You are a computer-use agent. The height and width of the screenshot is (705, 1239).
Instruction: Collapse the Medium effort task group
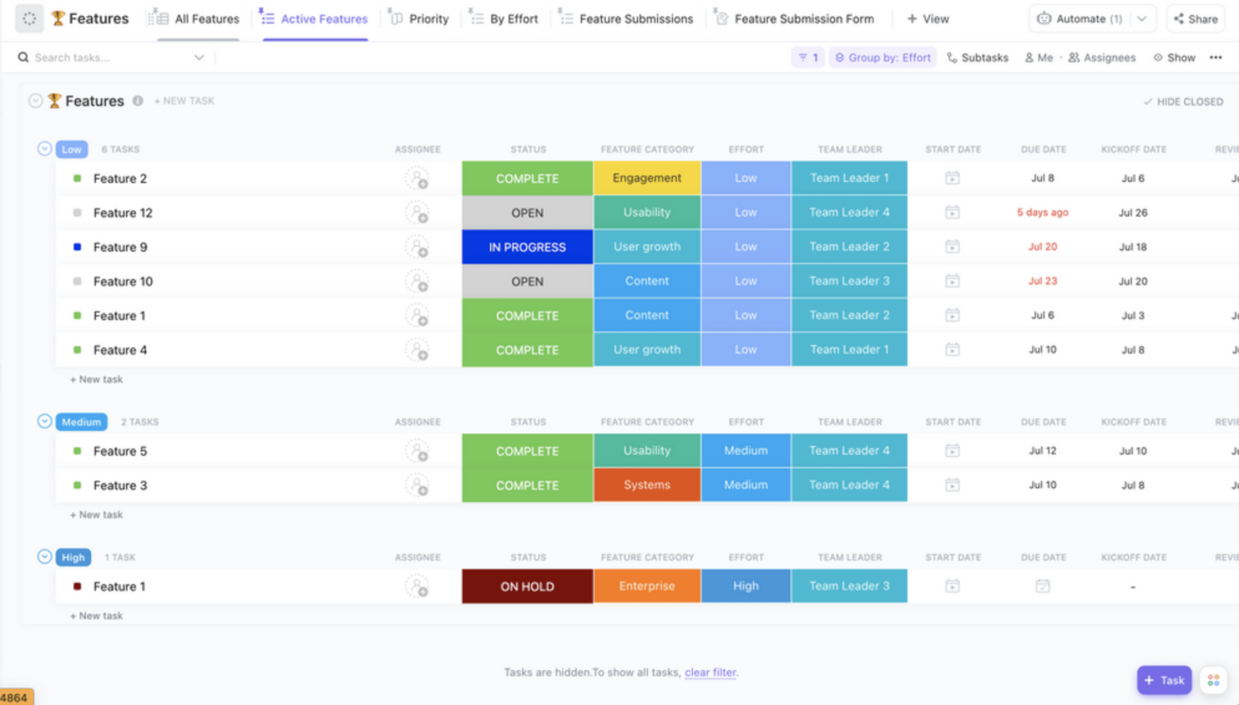[x=43, y=421]
